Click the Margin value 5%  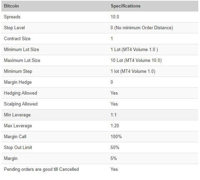pos(114,159)
